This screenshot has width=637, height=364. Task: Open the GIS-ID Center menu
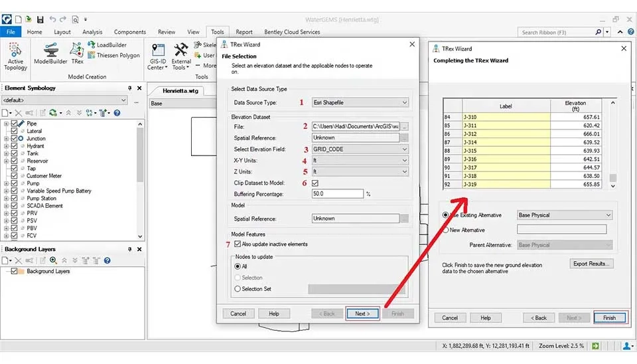click(x=158, y=56)
